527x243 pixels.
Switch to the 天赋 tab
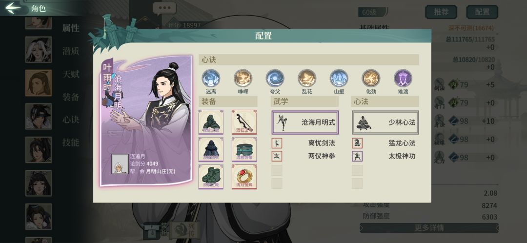[71, 74]
